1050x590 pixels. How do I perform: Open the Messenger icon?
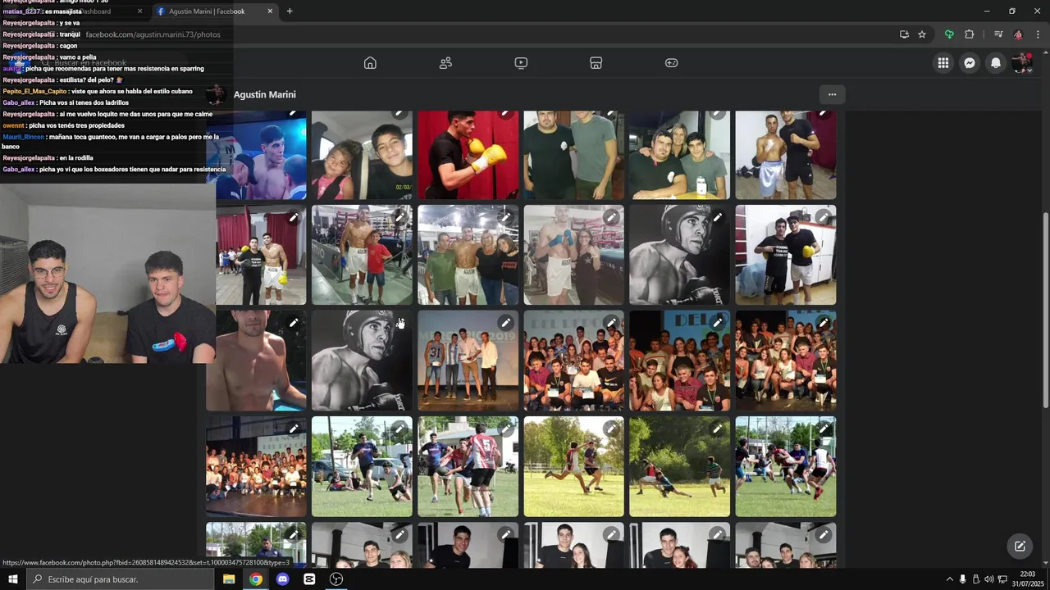(x=970, y=63)
